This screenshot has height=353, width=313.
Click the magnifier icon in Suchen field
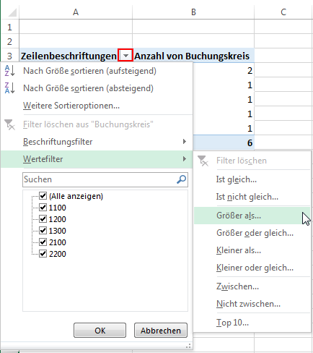click(181, 179)
